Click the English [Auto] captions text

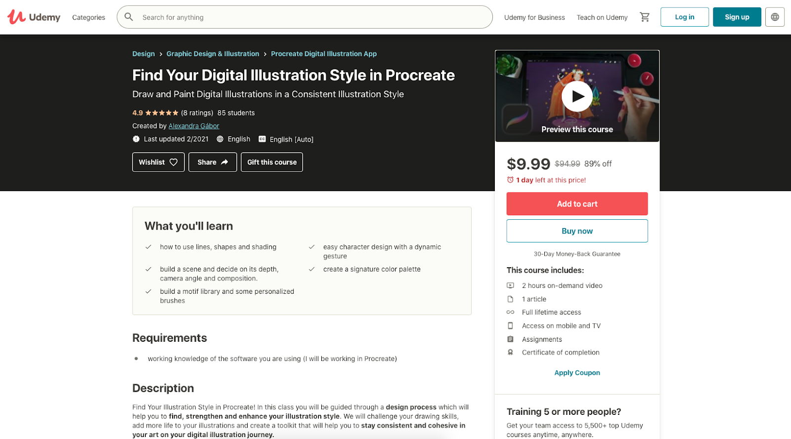coord(292,139)
